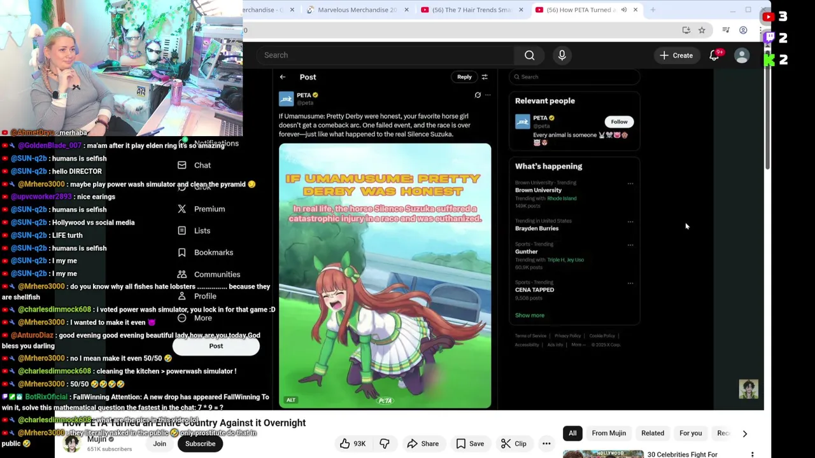Viewport: 815px width, 458px height.
Task: Switch to The 7 Hair Trends tab
Action: tap(472, 10)
